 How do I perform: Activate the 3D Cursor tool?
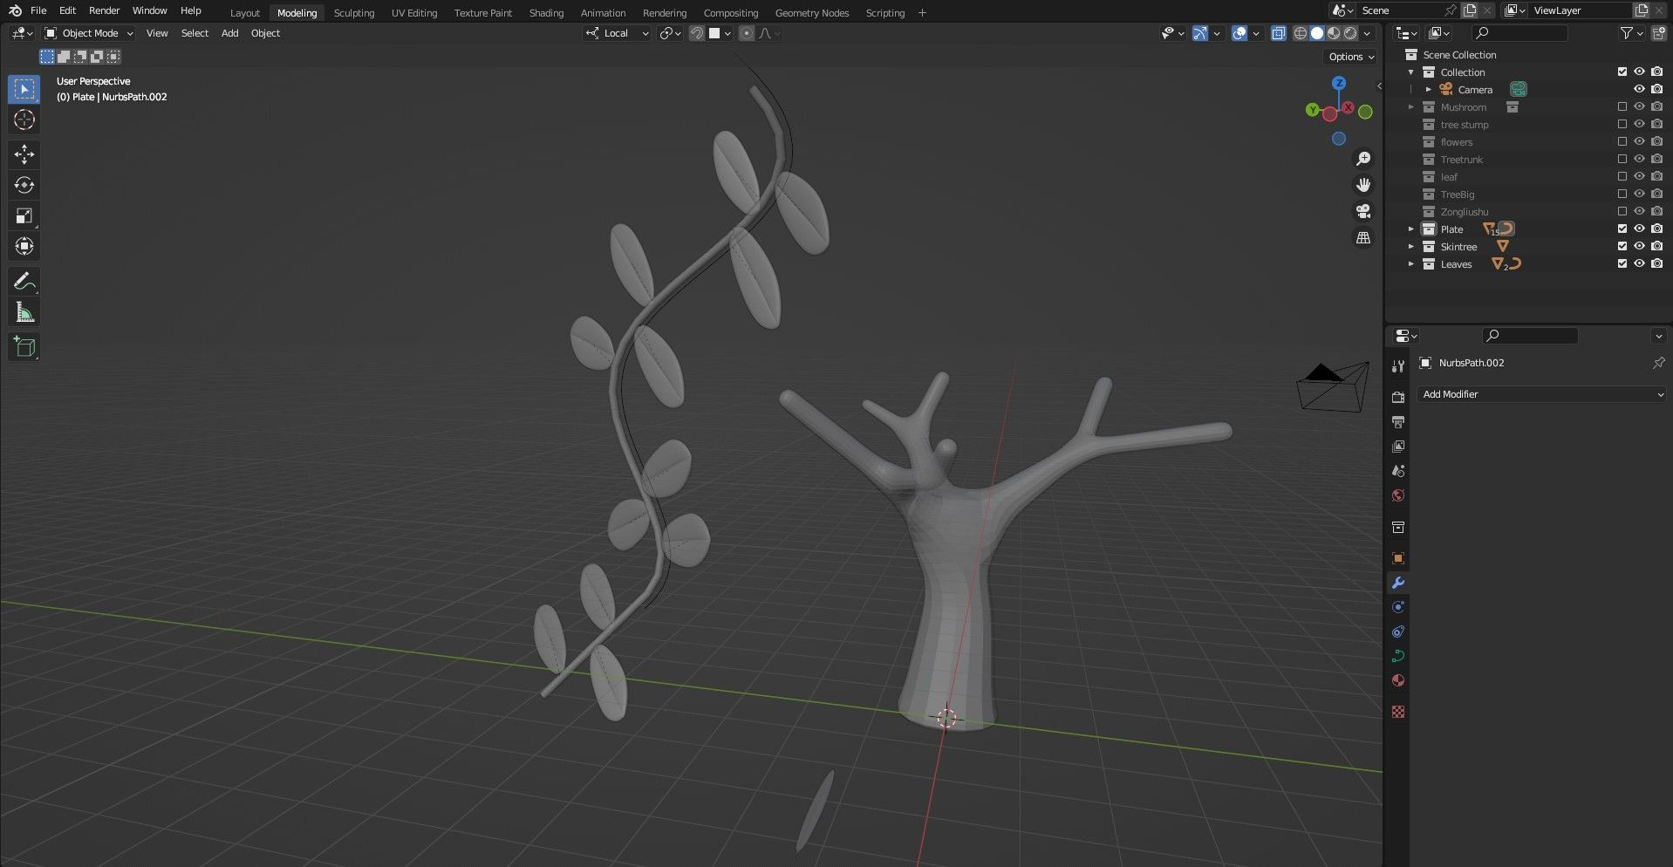coord(24,119)
